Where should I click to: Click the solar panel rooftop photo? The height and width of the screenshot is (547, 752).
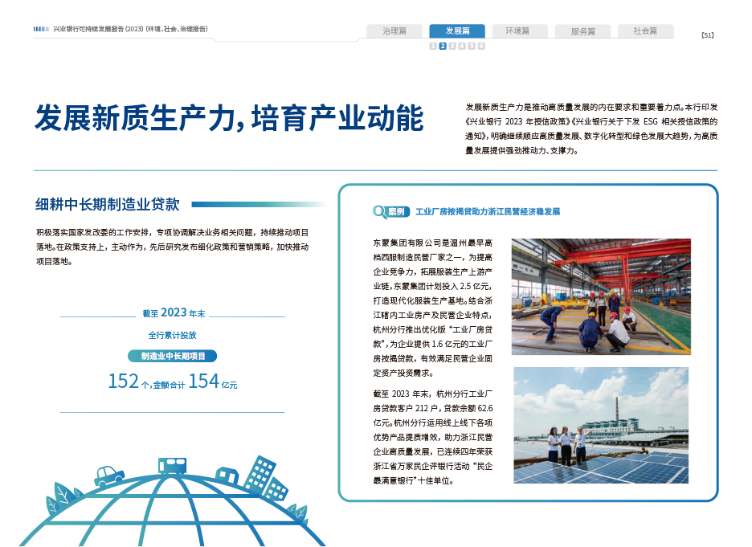point(601,426)
